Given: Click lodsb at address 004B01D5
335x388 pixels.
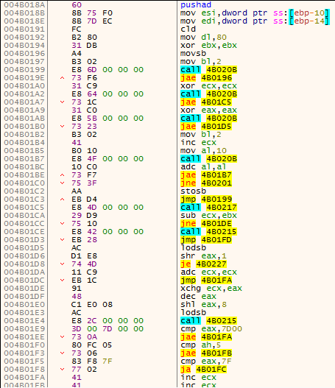Looking at the screenshot, I should [193, 247].
